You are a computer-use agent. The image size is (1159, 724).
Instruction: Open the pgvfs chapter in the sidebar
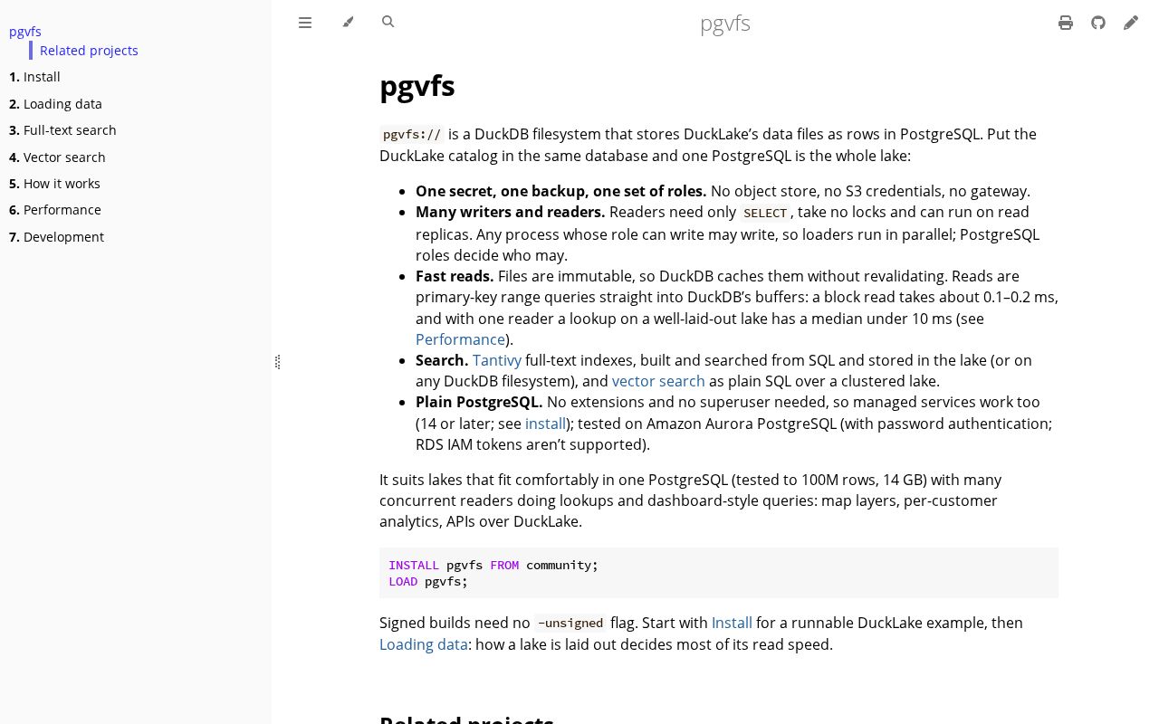click(25, 32)
